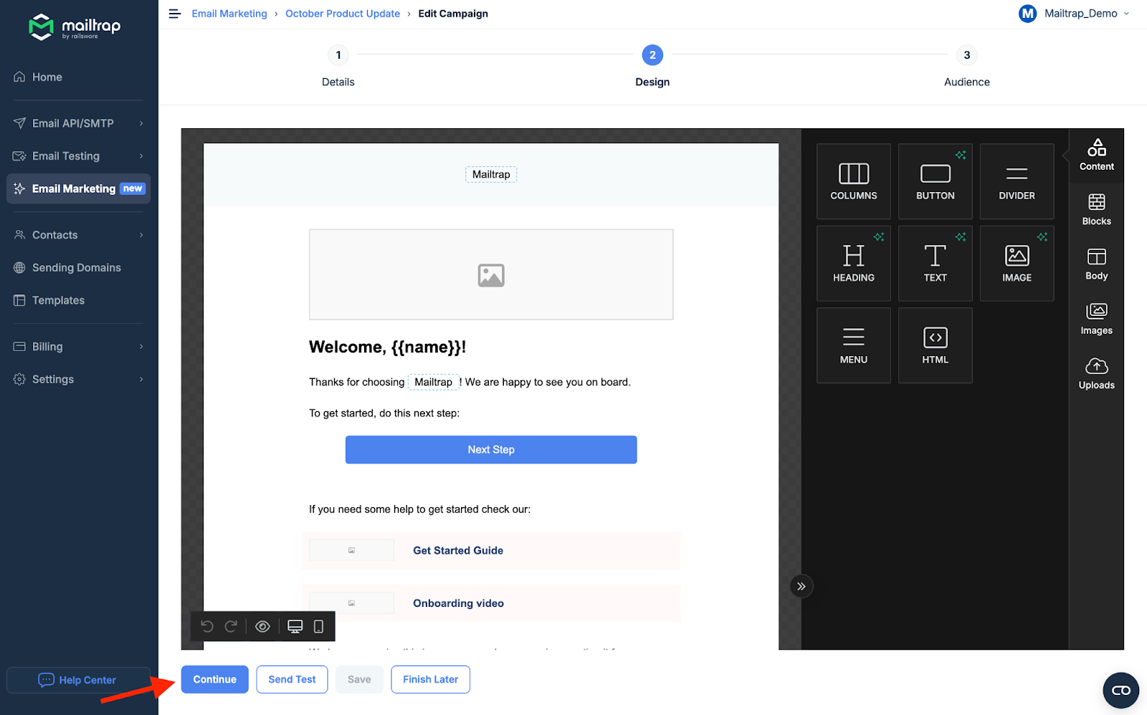Add Button content block
This screenshot has height=715, width=1147.
point(936,181)
